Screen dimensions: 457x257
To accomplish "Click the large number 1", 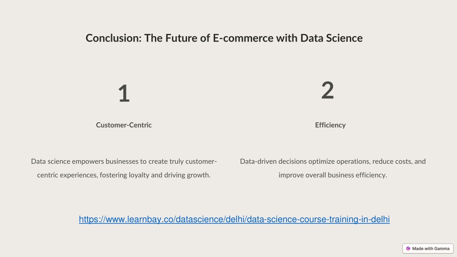I will point(124,93).
